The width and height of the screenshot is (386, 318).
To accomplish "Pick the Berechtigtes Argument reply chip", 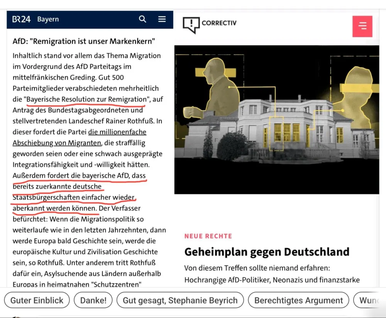I will 298,300.
